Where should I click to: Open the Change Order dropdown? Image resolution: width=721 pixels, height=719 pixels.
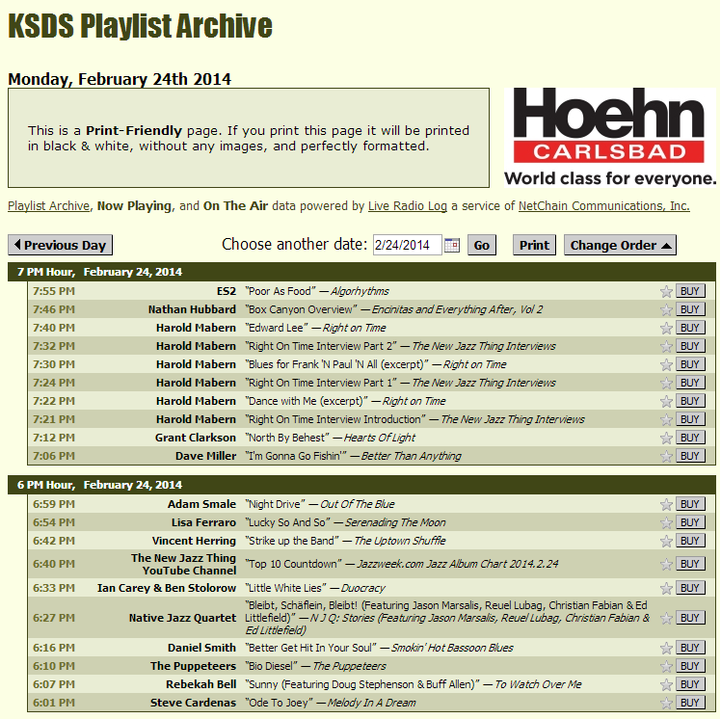pos(620,245)
